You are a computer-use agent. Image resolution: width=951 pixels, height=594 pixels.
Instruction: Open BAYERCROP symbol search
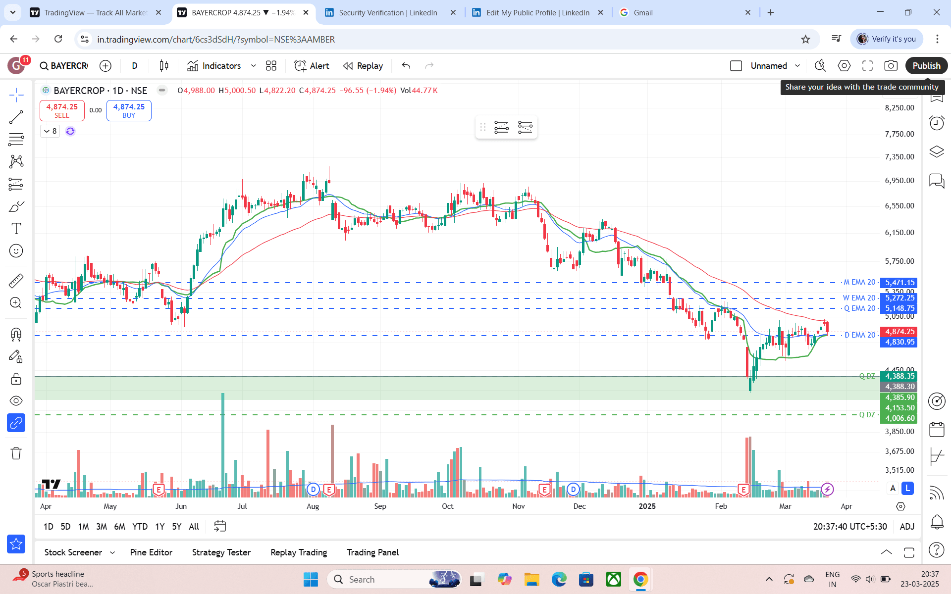(x=64, y=66)
